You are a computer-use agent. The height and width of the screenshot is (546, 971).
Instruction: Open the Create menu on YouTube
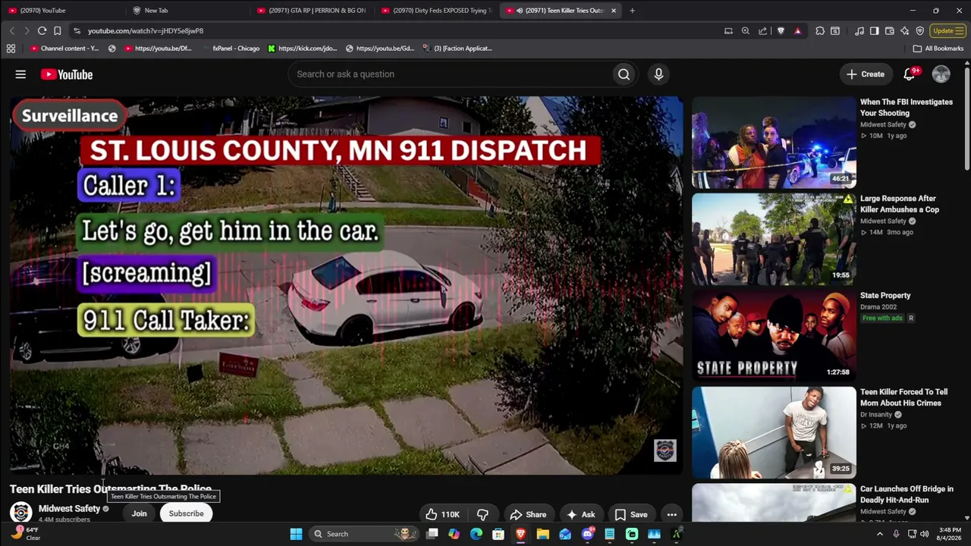(x=866, y=74)
